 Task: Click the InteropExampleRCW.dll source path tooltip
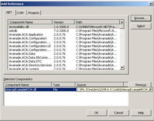coord(114,89)
